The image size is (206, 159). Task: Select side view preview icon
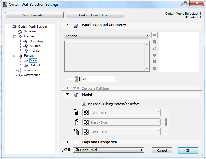coord(154,42)
